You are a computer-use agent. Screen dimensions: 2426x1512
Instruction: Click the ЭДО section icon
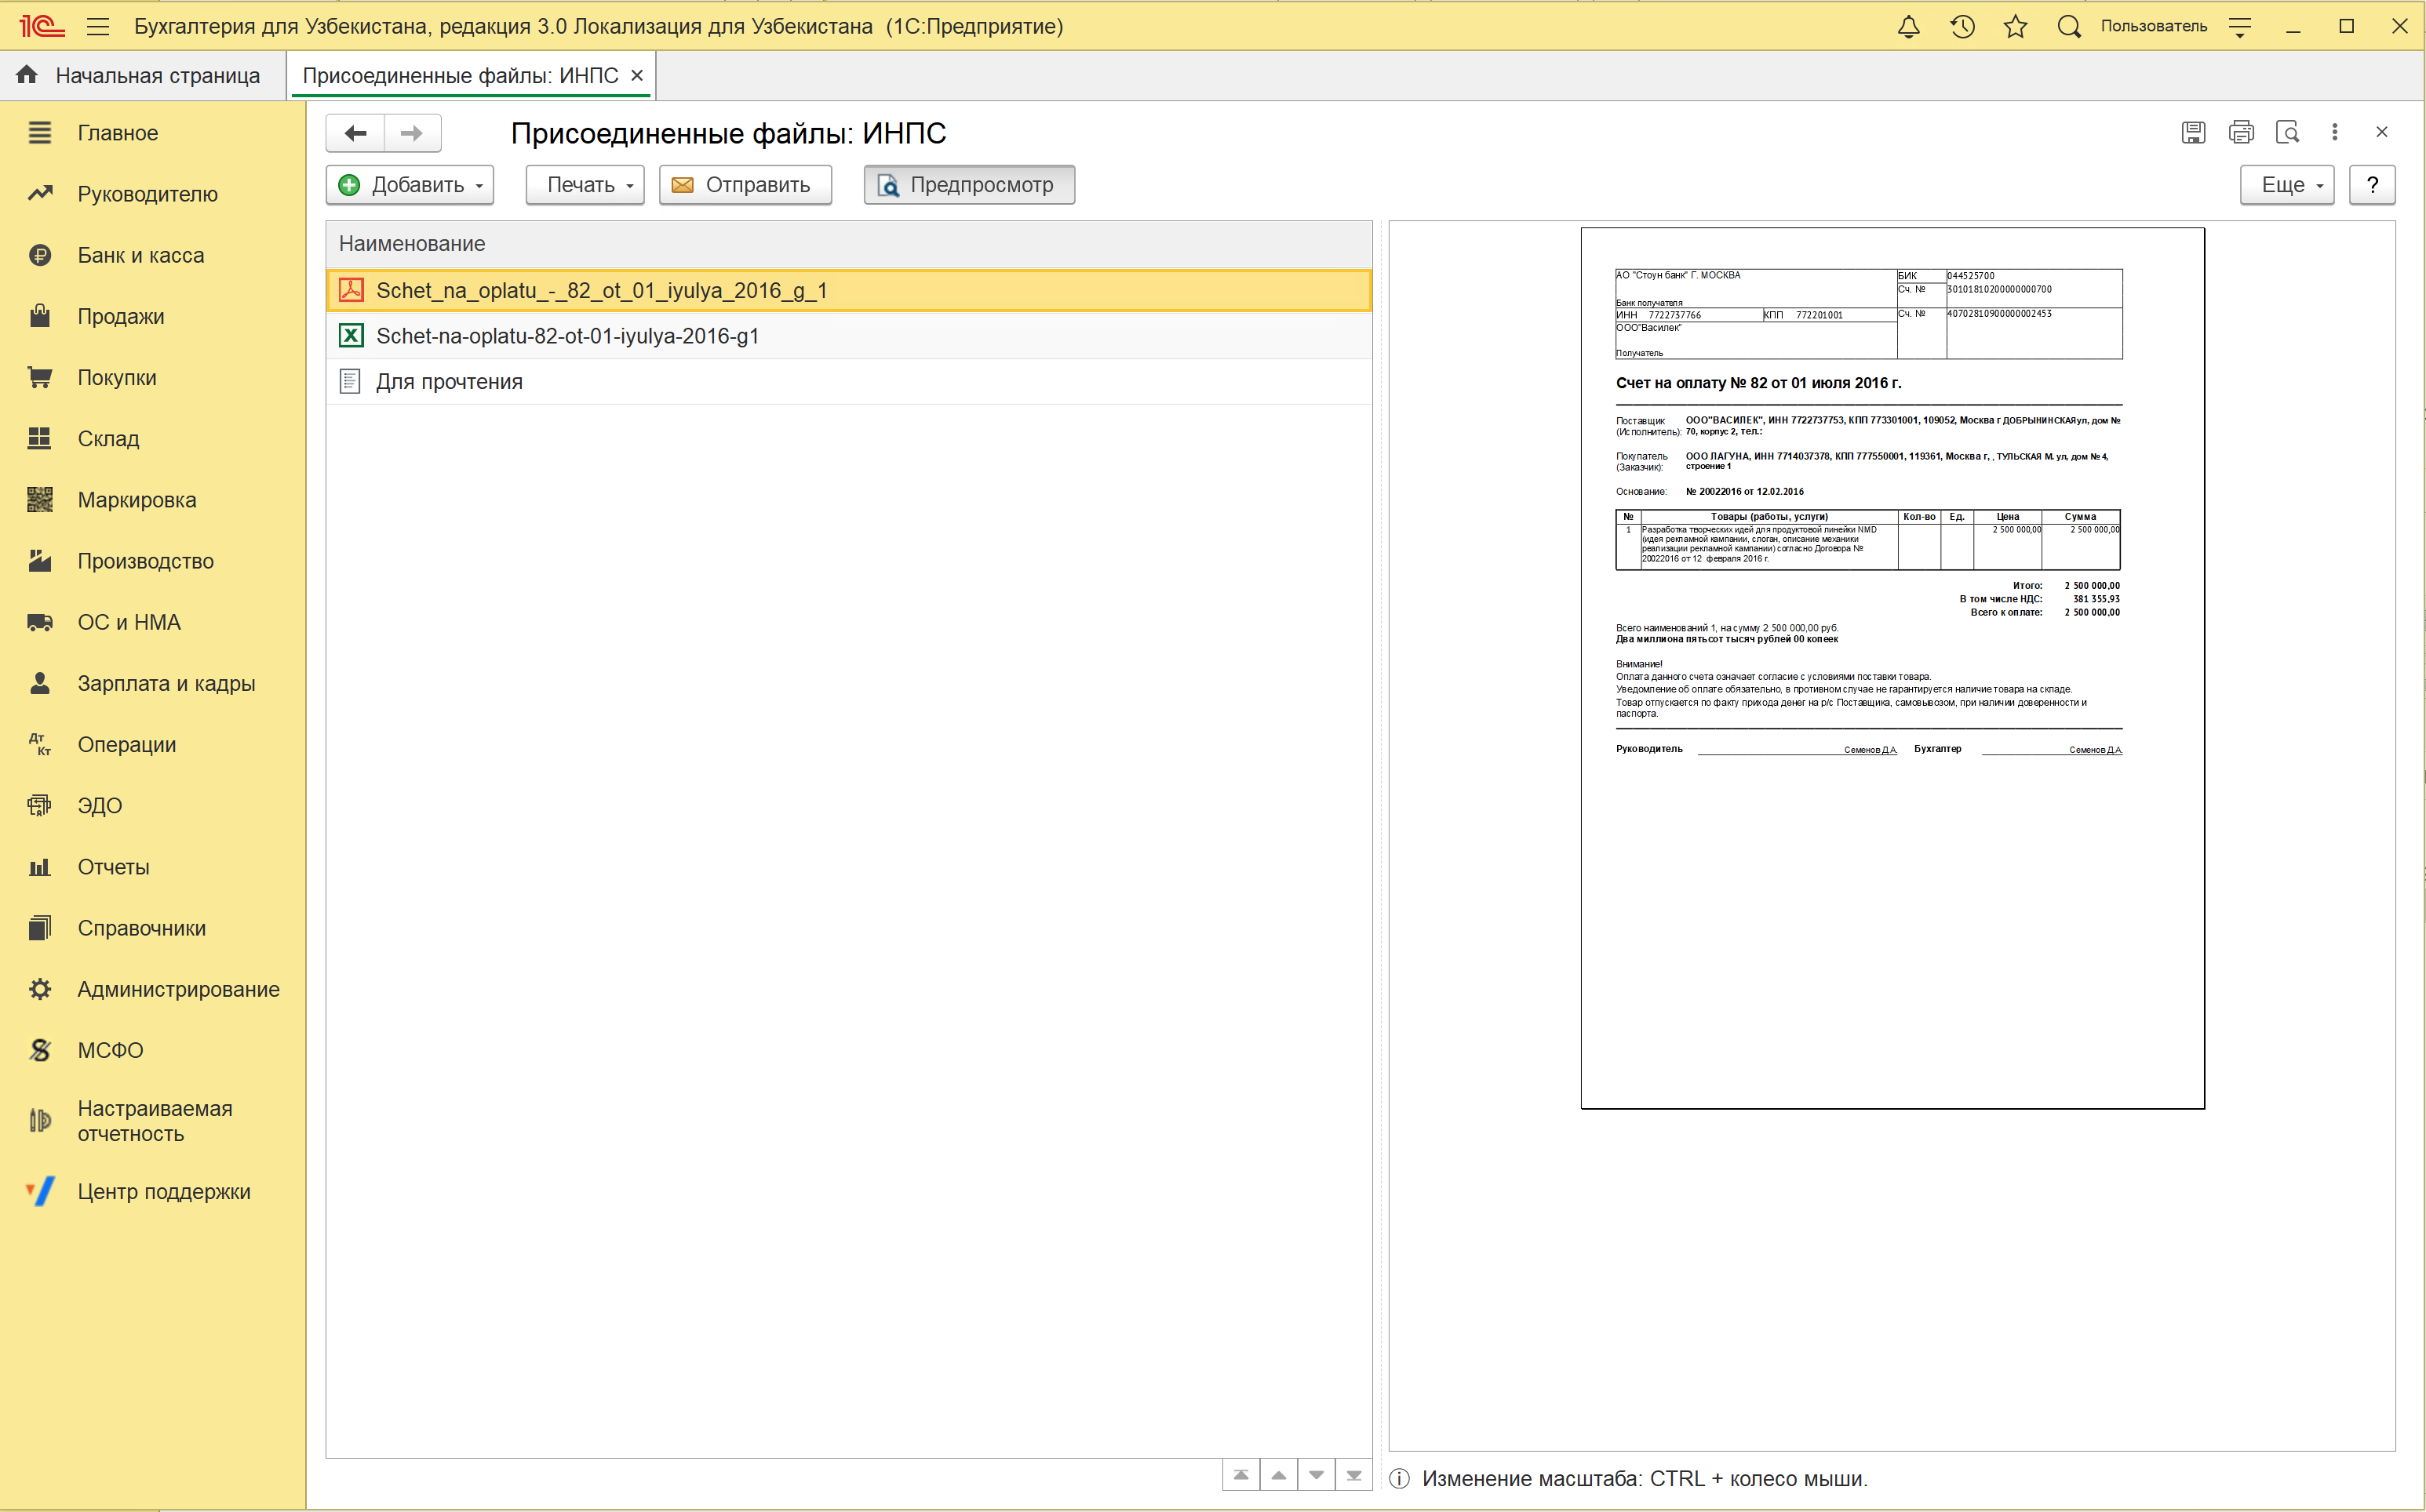pyautogui.click(x=40, y=806)
